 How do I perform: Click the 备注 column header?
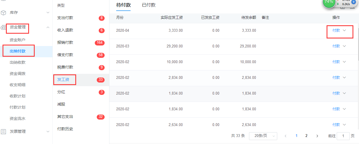(265, 18)
